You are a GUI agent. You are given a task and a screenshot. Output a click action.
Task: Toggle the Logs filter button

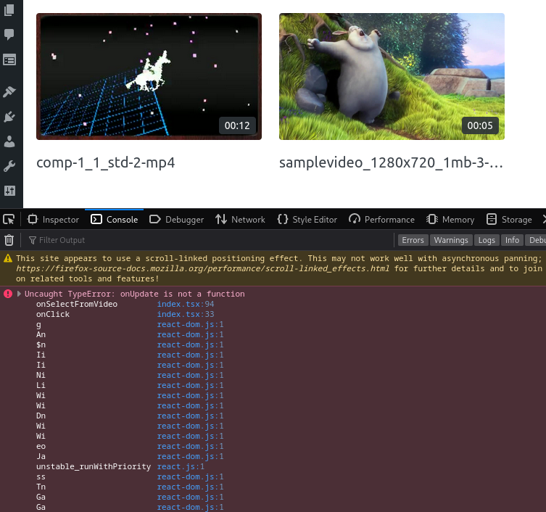pyautogui.click(x=487, y=240)
